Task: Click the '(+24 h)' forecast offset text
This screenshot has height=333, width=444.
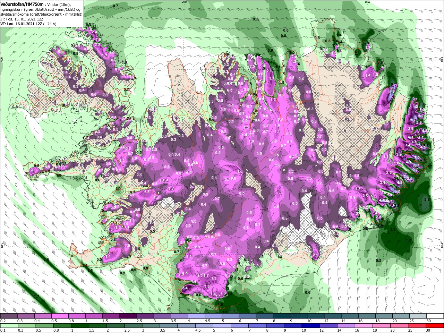Action: point(50,24)
